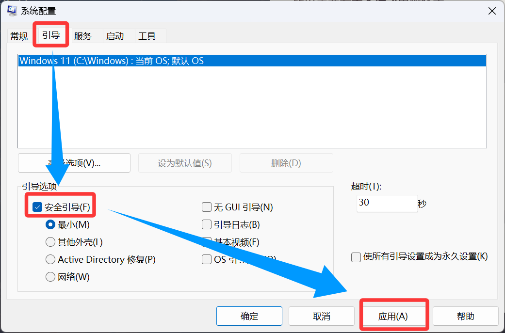The image size is (505, 333).
Task: Select the 工具 tab
Action: pos(147,36)
